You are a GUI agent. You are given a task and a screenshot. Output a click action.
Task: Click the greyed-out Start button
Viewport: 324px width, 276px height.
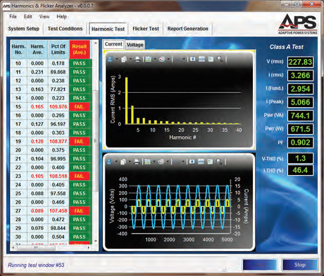point(260,265)
